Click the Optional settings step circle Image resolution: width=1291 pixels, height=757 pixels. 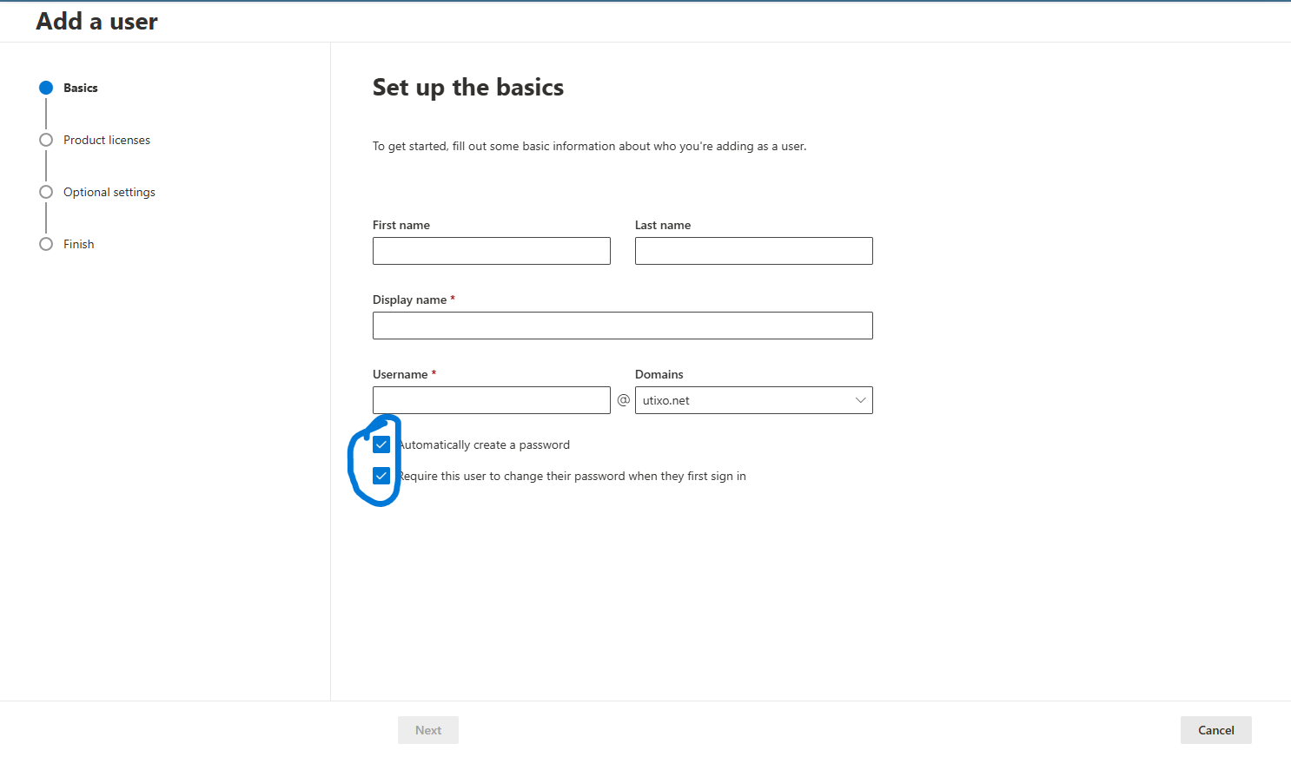(46, 192)
